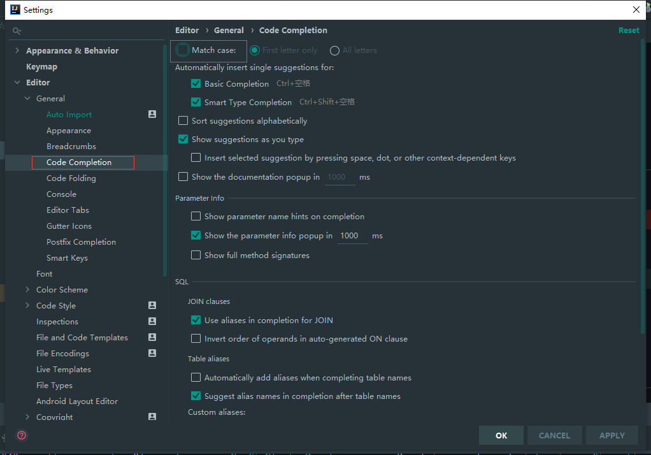Select Appearance under General
The height and width of the screenshot is (455, 651).
pos(69,130)
